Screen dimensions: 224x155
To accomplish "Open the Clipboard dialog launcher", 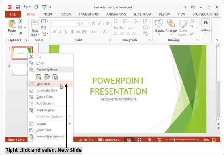I will 26,40.
